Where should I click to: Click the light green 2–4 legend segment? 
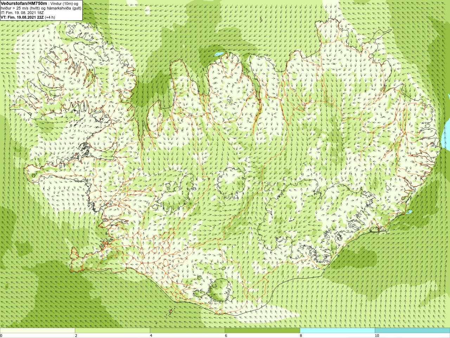[x=112, y=331]
